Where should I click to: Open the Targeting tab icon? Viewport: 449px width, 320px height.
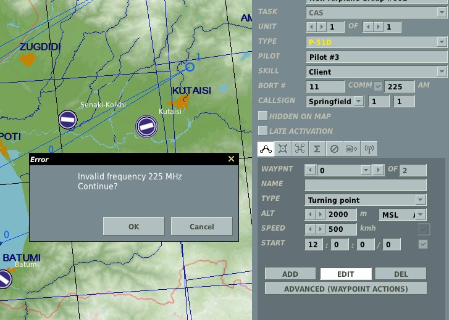coord(283,149)
